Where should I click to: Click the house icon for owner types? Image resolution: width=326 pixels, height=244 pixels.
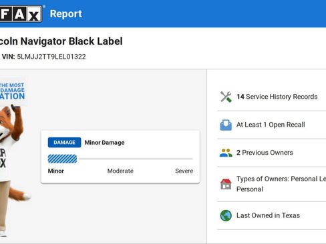[226, 184]
